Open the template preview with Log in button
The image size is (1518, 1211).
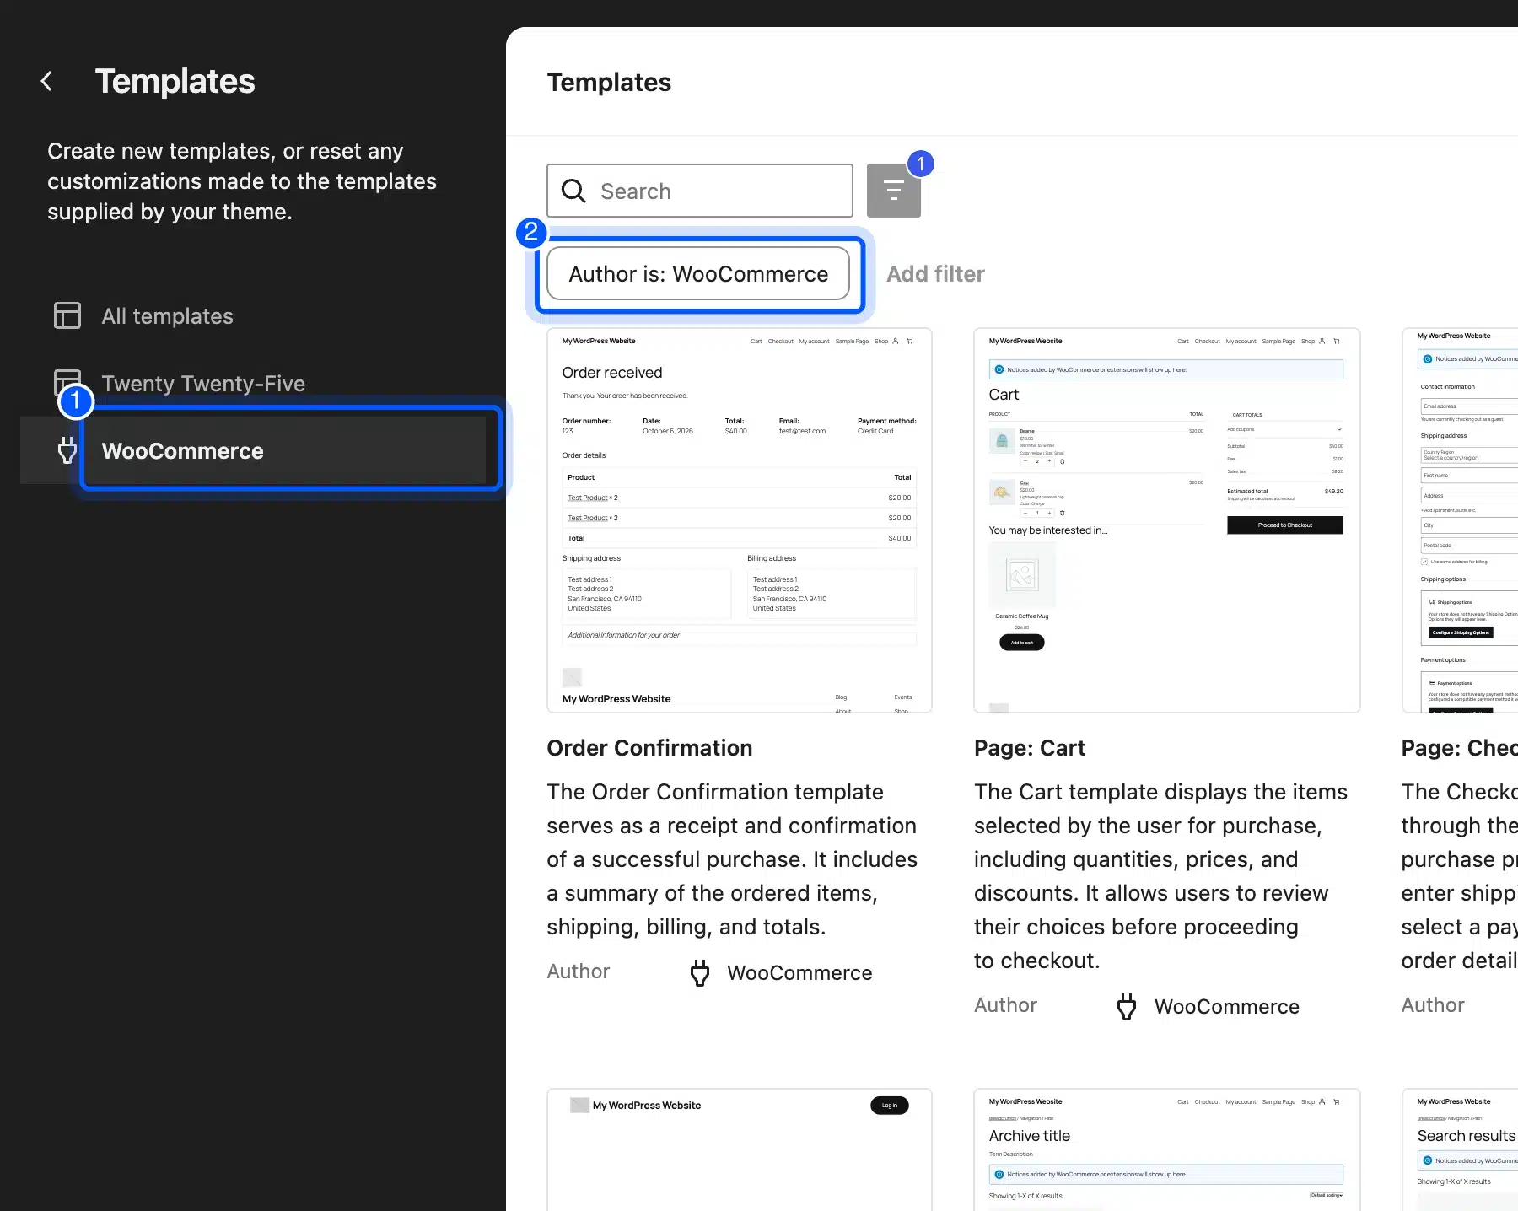(x=740, y=1149)
